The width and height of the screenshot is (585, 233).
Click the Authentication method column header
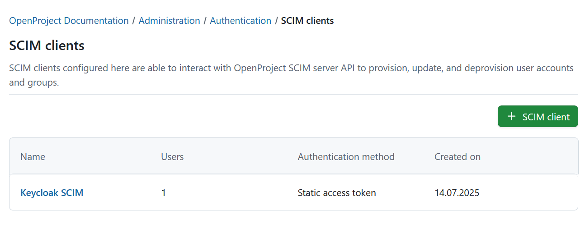[x=346, y=157]
